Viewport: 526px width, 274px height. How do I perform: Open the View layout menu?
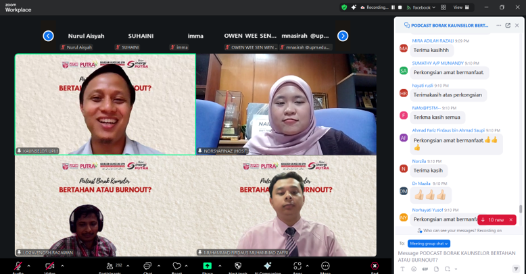pos(461,7)
